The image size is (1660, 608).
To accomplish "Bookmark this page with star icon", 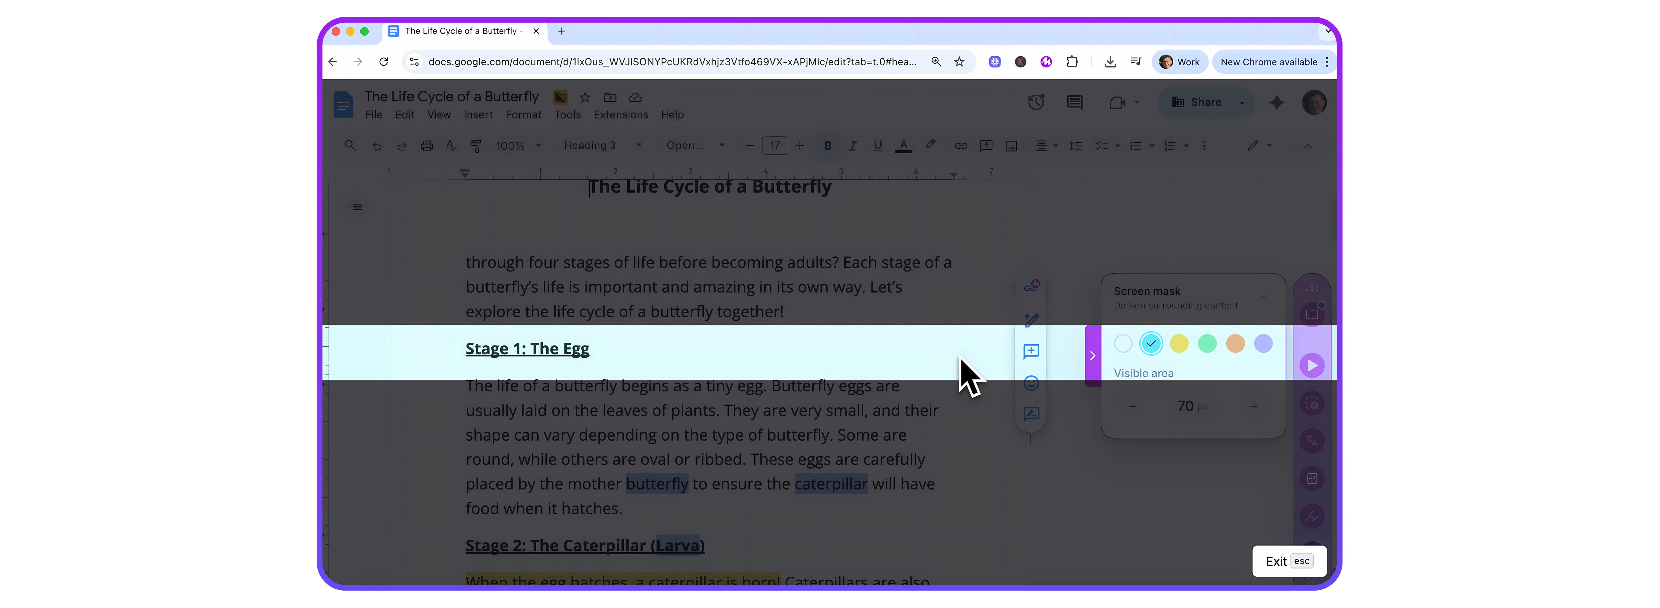I will coord(959,62).
